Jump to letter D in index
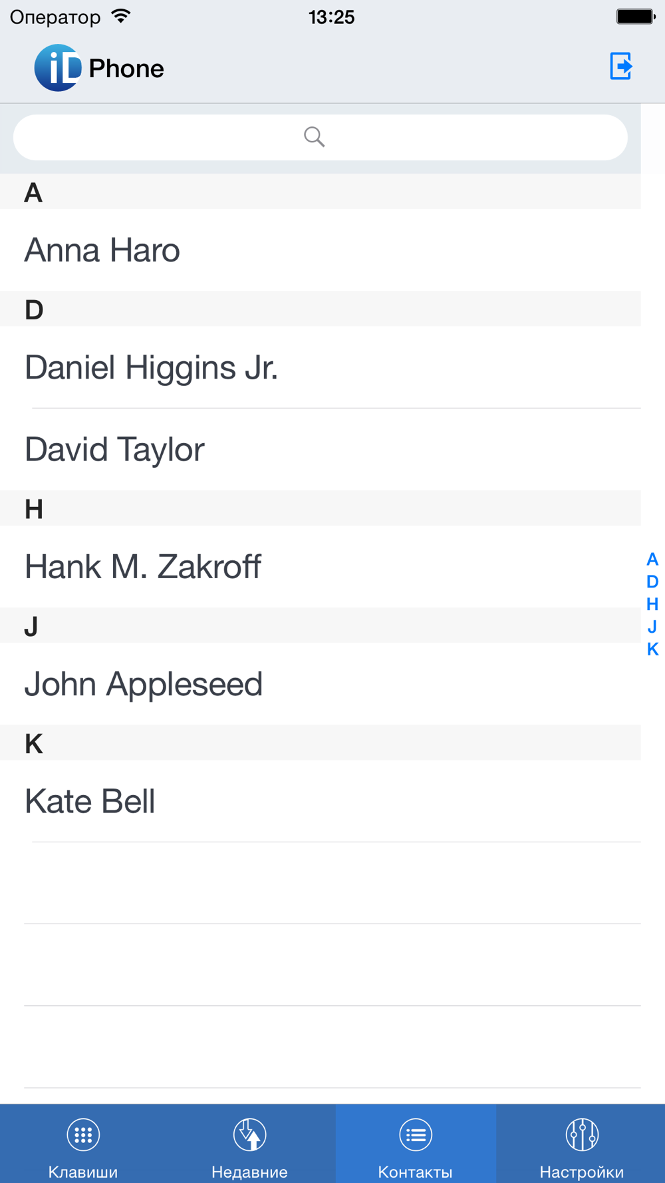665x1183 pixels. pos(652,582)
